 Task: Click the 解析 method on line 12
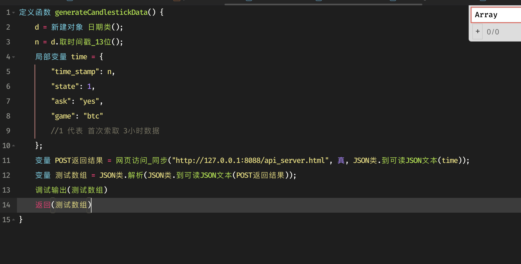[x=135, y=175]
